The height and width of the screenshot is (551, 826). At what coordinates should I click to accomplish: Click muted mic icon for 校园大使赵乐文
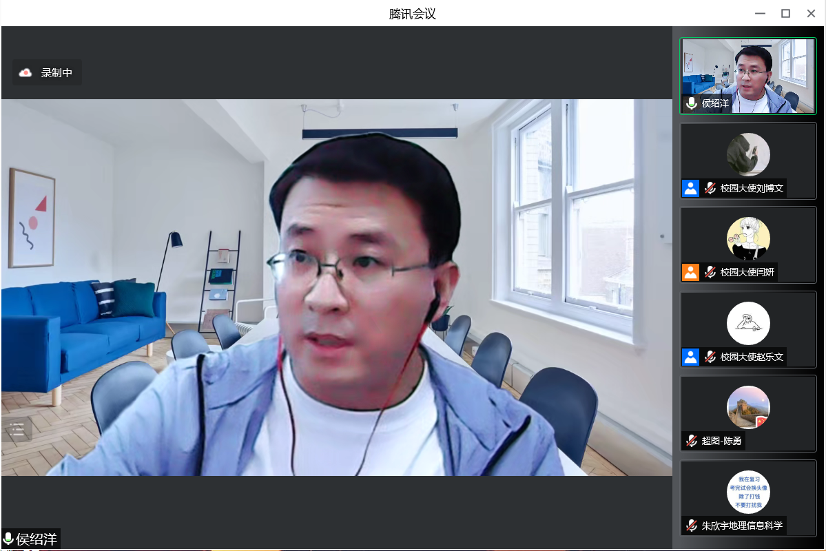pos(710,357)
